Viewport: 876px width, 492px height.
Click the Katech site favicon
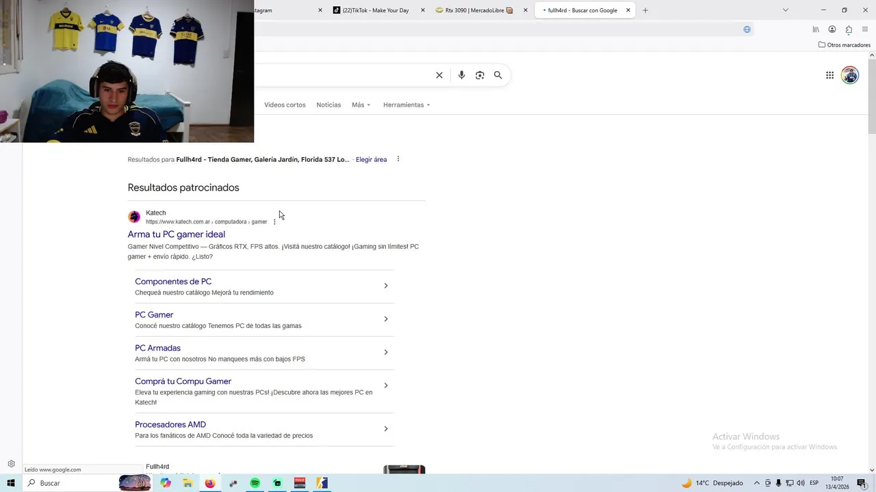point(134,217)
